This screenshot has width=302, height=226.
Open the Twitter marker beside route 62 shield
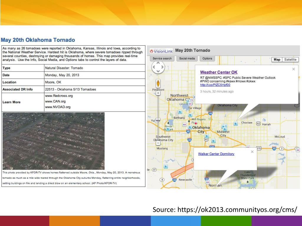[207, 136]
